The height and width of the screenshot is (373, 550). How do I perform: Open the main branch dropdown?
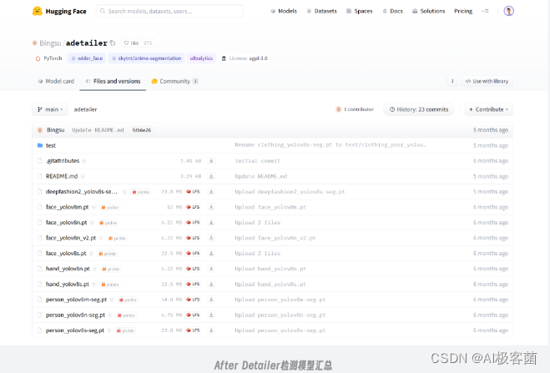(x=50, y=109)
